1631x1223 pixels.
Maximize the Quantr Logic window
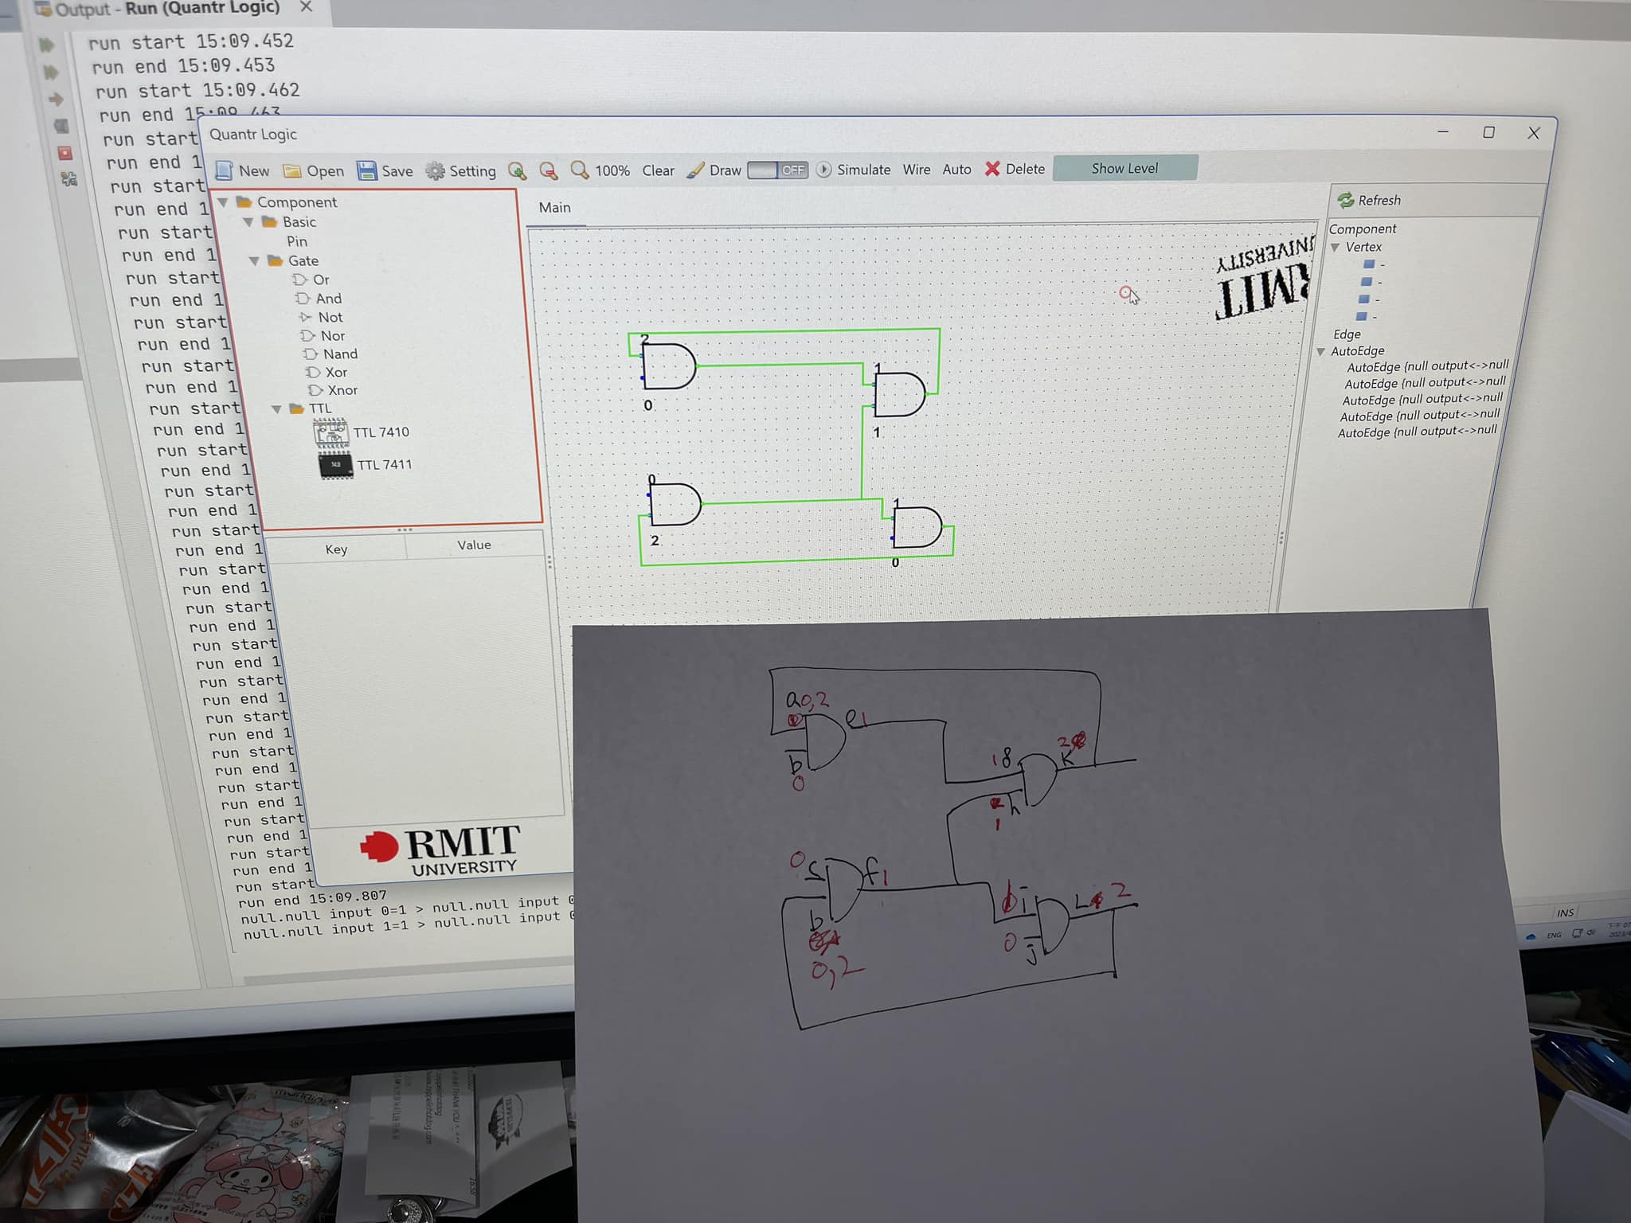click(x=1488, y=132)
